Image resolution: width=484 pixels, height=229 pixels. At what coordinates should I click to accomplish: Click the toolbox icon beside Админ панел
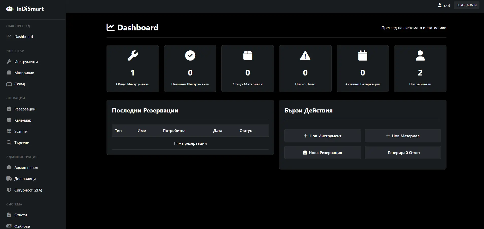point(9,167)
